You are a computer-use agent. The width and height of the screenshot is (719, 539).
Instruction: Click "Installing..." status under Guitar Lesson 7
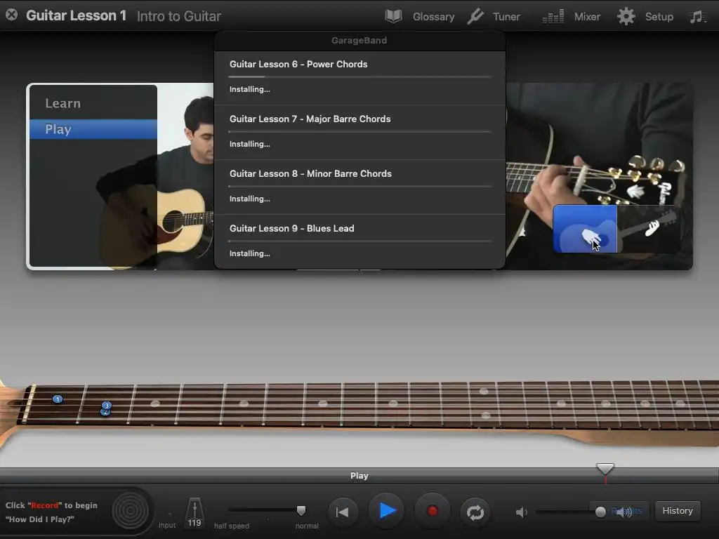click(x=250, y=144)
